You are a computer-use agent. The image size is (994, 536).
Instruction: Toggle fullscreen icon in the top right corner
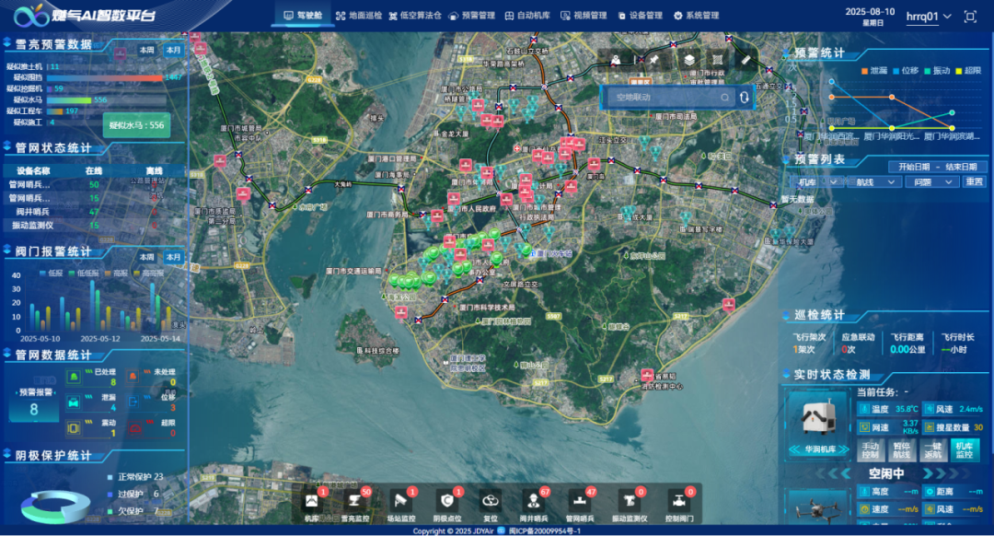(970, 17)
